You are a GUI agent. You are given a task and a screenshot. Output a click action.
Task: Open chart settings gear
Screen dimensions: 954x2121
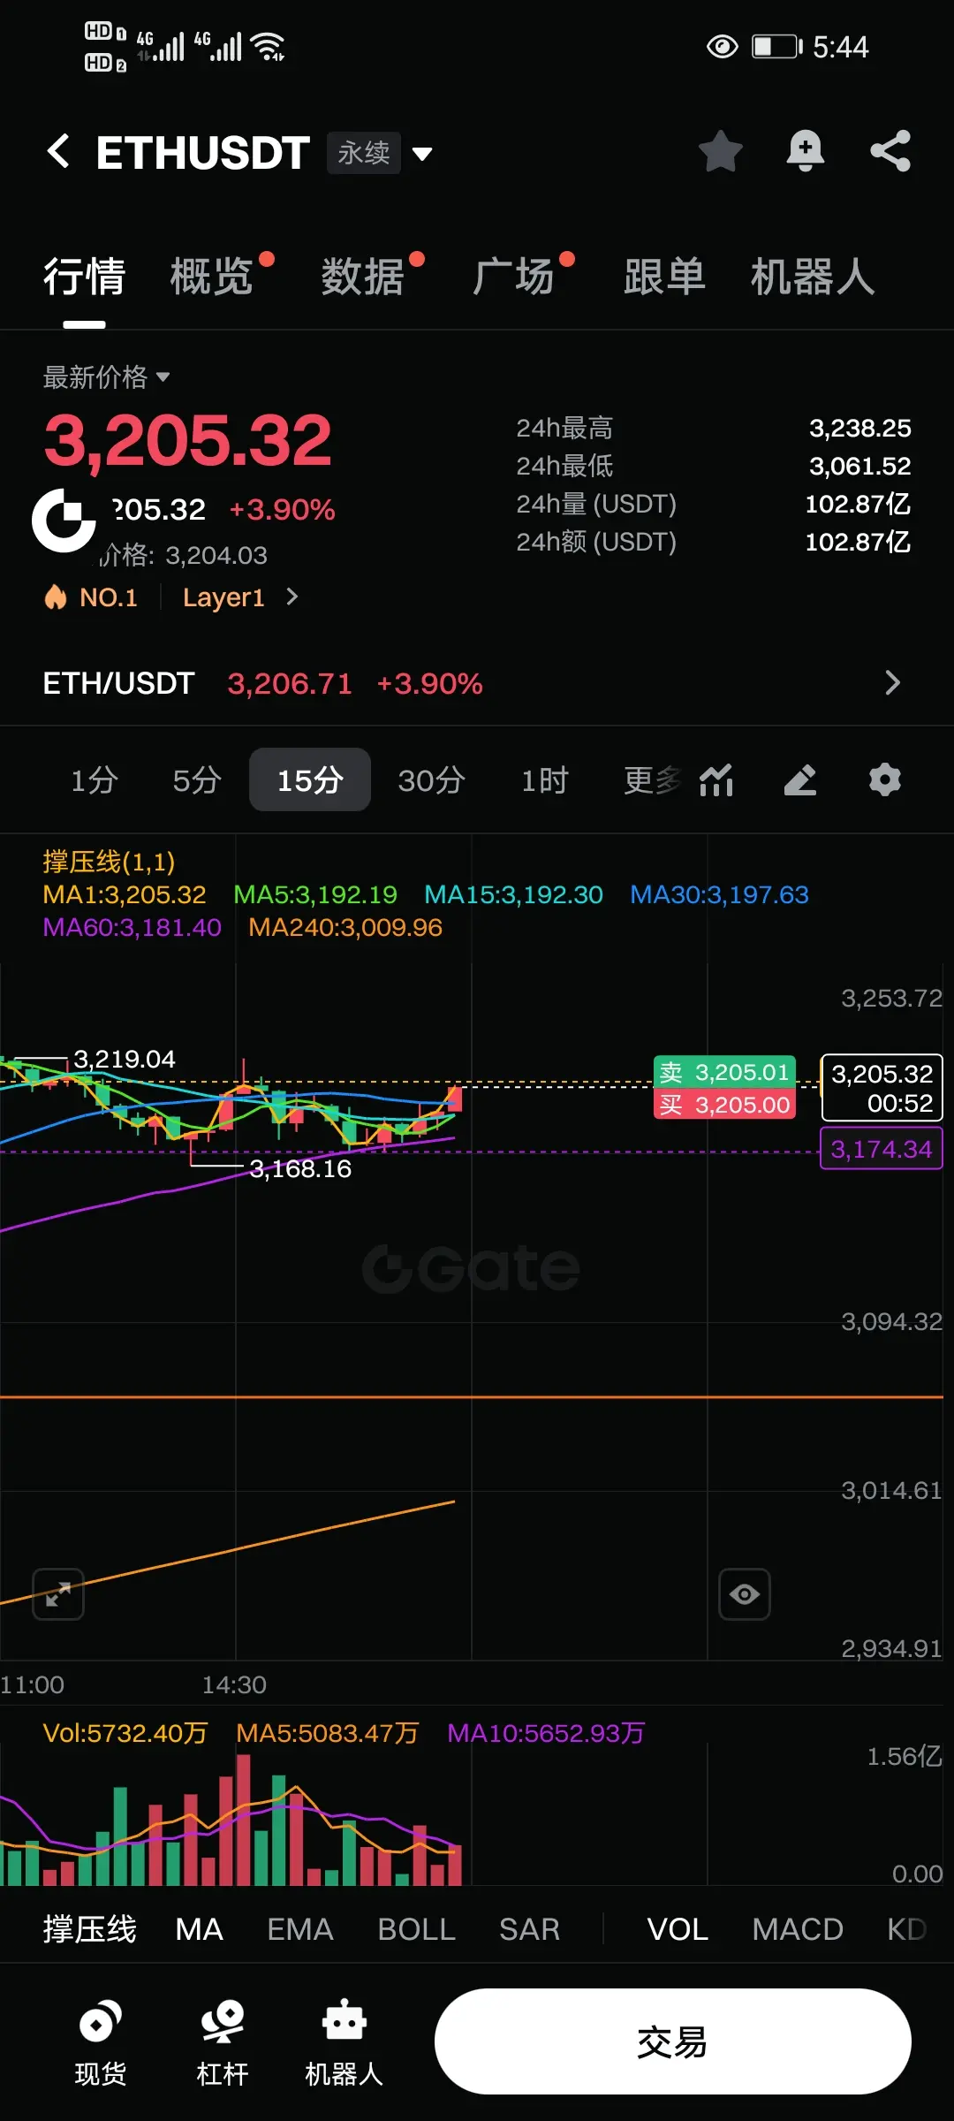pos(885,780)
